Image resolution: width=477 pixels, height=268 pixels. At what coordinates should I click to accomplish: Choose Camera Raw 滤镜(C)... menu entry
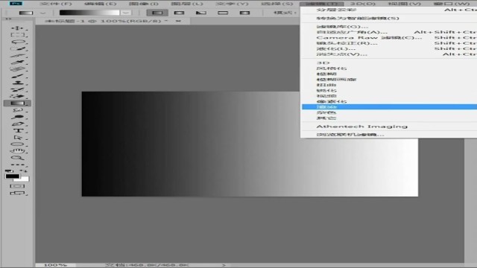point(369,38)
